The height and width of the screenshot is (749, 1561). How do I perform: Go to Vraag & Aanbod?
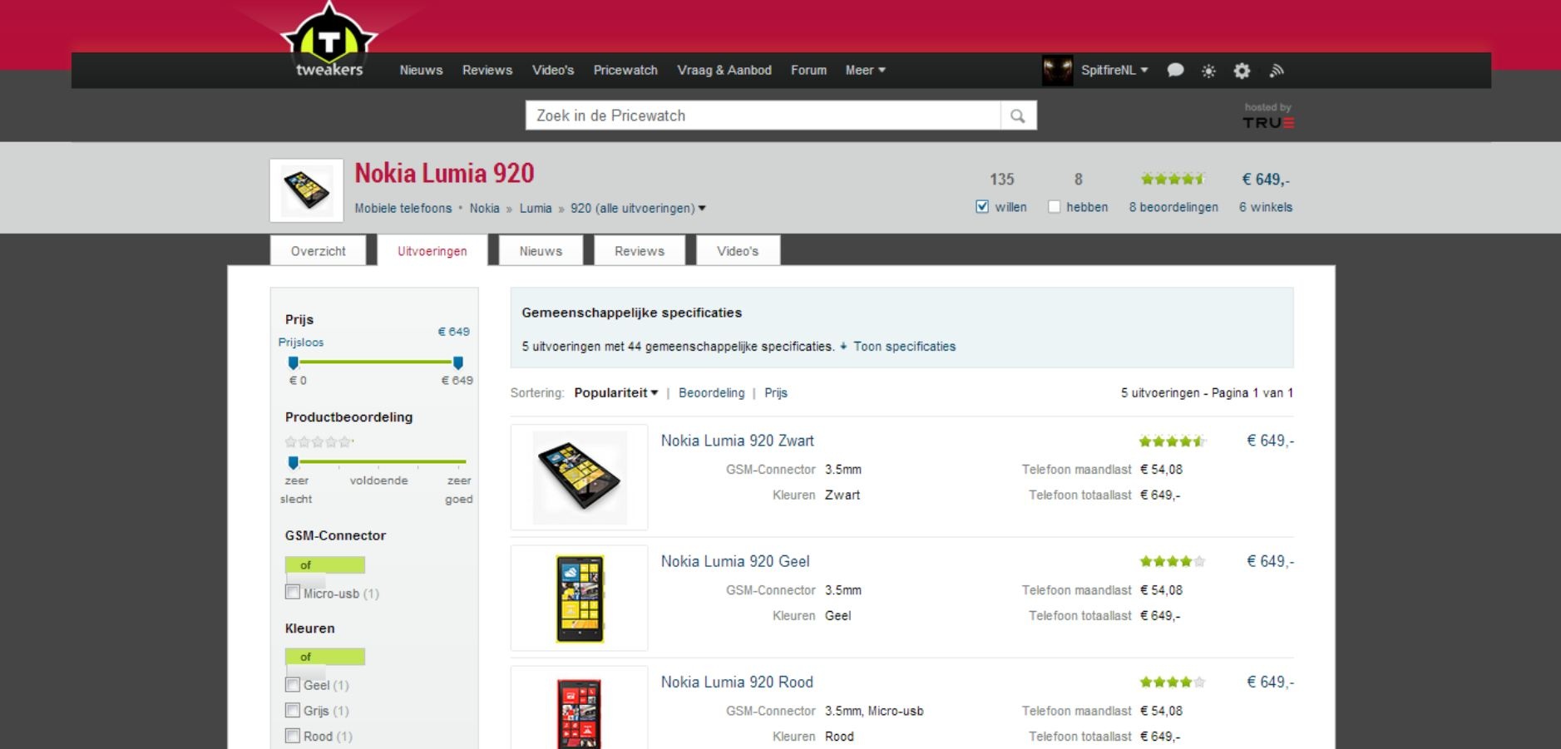724,71
